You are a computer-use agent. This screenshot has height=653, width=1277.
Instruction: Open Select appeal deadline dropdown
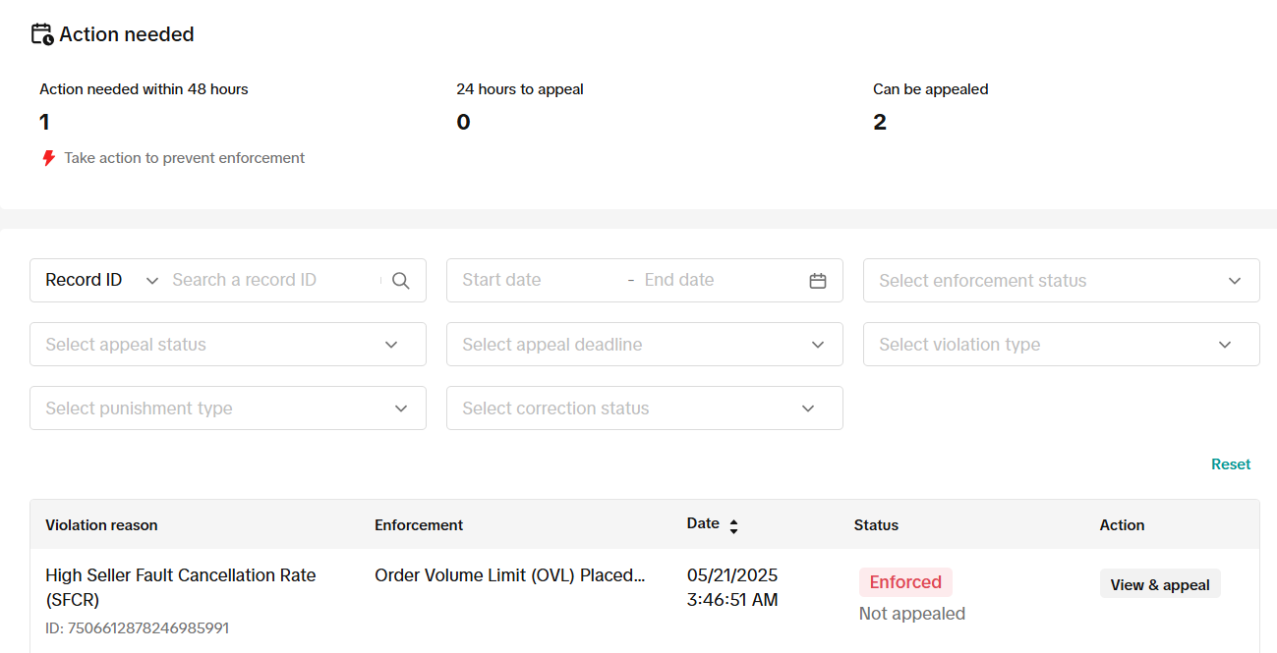pyautogui.click(x=644, y=345)
